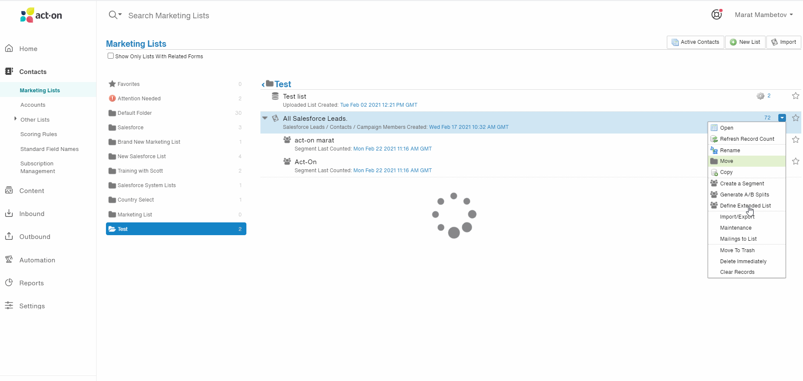The height and width of the screenshot is (381, 803).
Task: Click the New List button
Action: coord(745,42)
